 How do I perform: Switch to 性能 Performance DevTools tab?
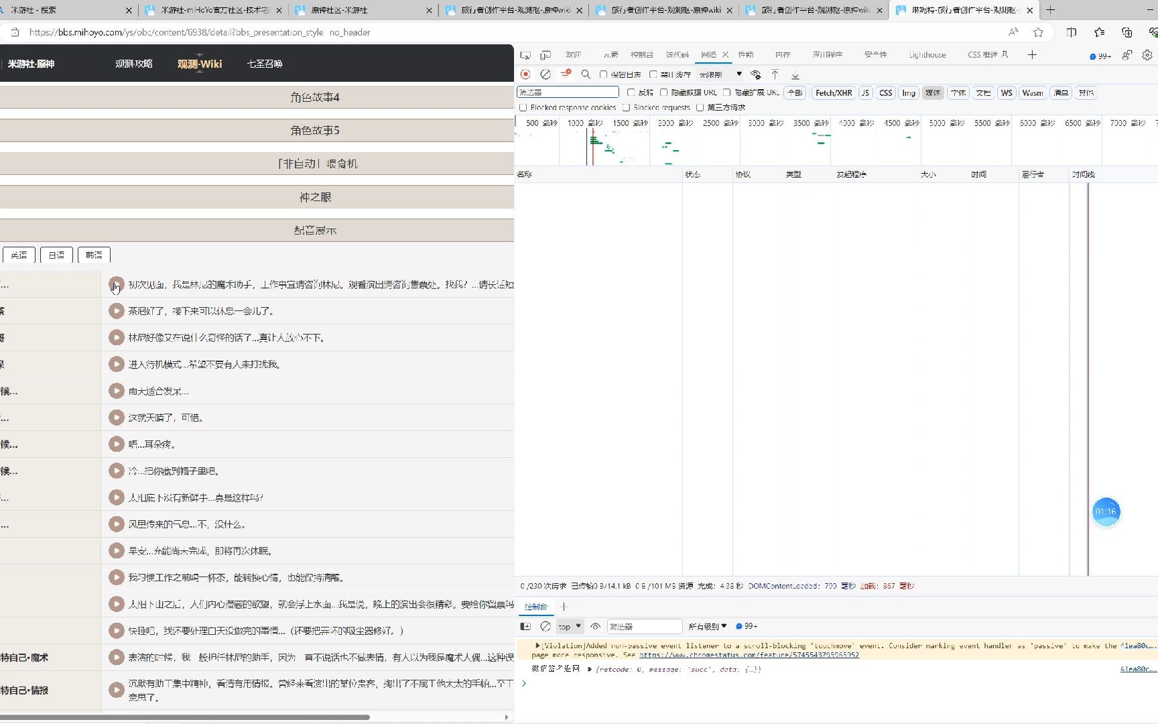point(746,55)
